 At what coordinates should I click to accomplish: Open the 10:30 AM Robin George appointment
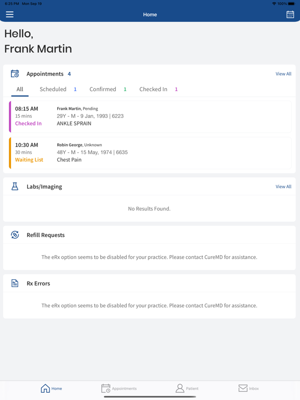pos(150,153)
